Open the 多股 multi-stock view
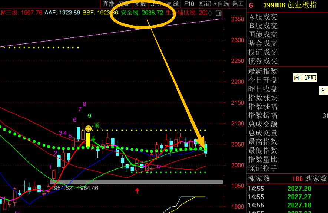The width and height of the screenshot is (328, 213). (140, 4)
